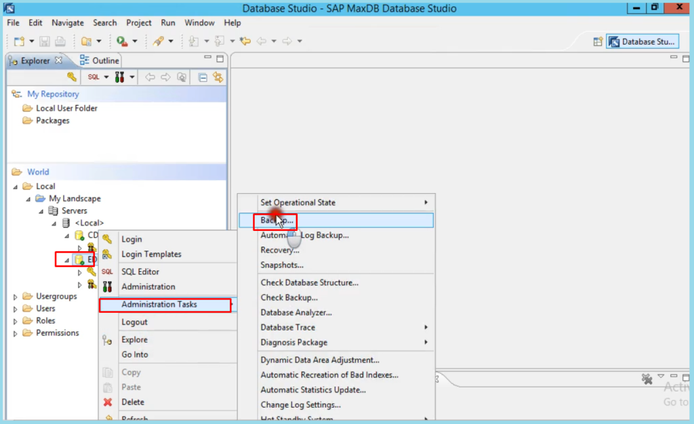694x424 pixels.
Task: Click the Print icon on the main toolbar
Action: click(60, 41)
